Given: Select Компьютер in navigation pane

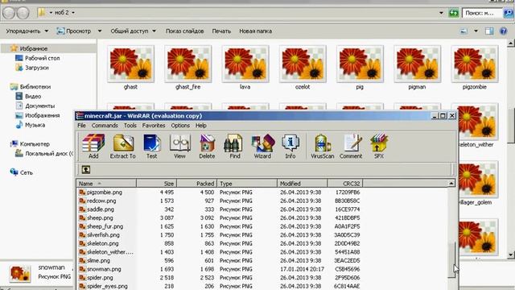Looking at the screenshot, I should tap(35, 144).
